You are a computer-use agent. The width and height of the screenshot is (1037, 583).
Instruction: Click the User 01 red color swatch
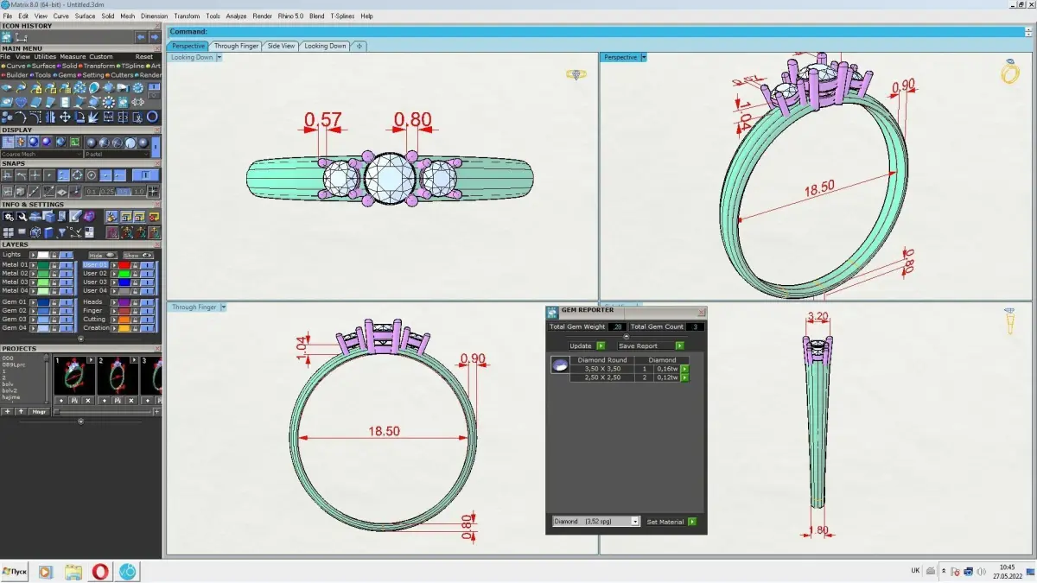(124, 265)
